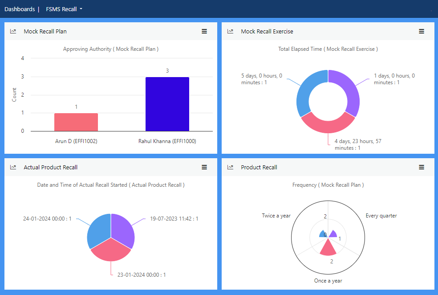
Task: Click chart icon beside Mock Recall Plan title
Action: 13,31
